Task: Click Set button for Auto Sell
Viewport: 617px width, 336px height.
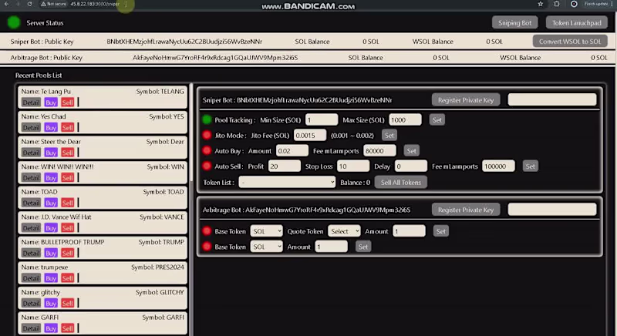Action: tap(531, 166)
